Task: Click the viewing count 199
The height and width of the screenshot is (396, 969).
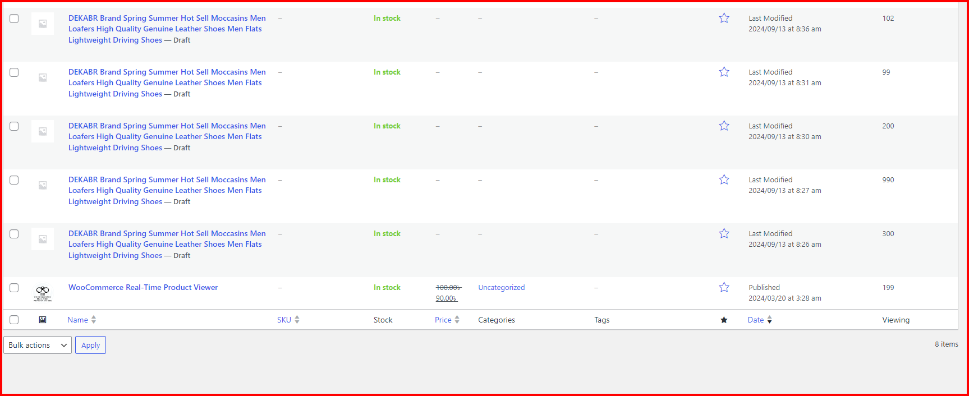Action: [888, 287]
